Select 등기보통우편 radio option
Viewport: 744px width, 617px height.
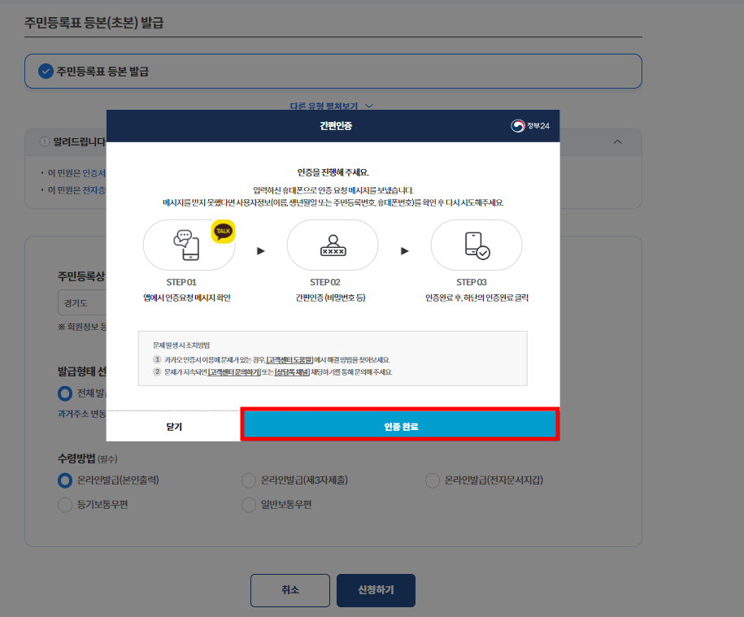point(64,505)
